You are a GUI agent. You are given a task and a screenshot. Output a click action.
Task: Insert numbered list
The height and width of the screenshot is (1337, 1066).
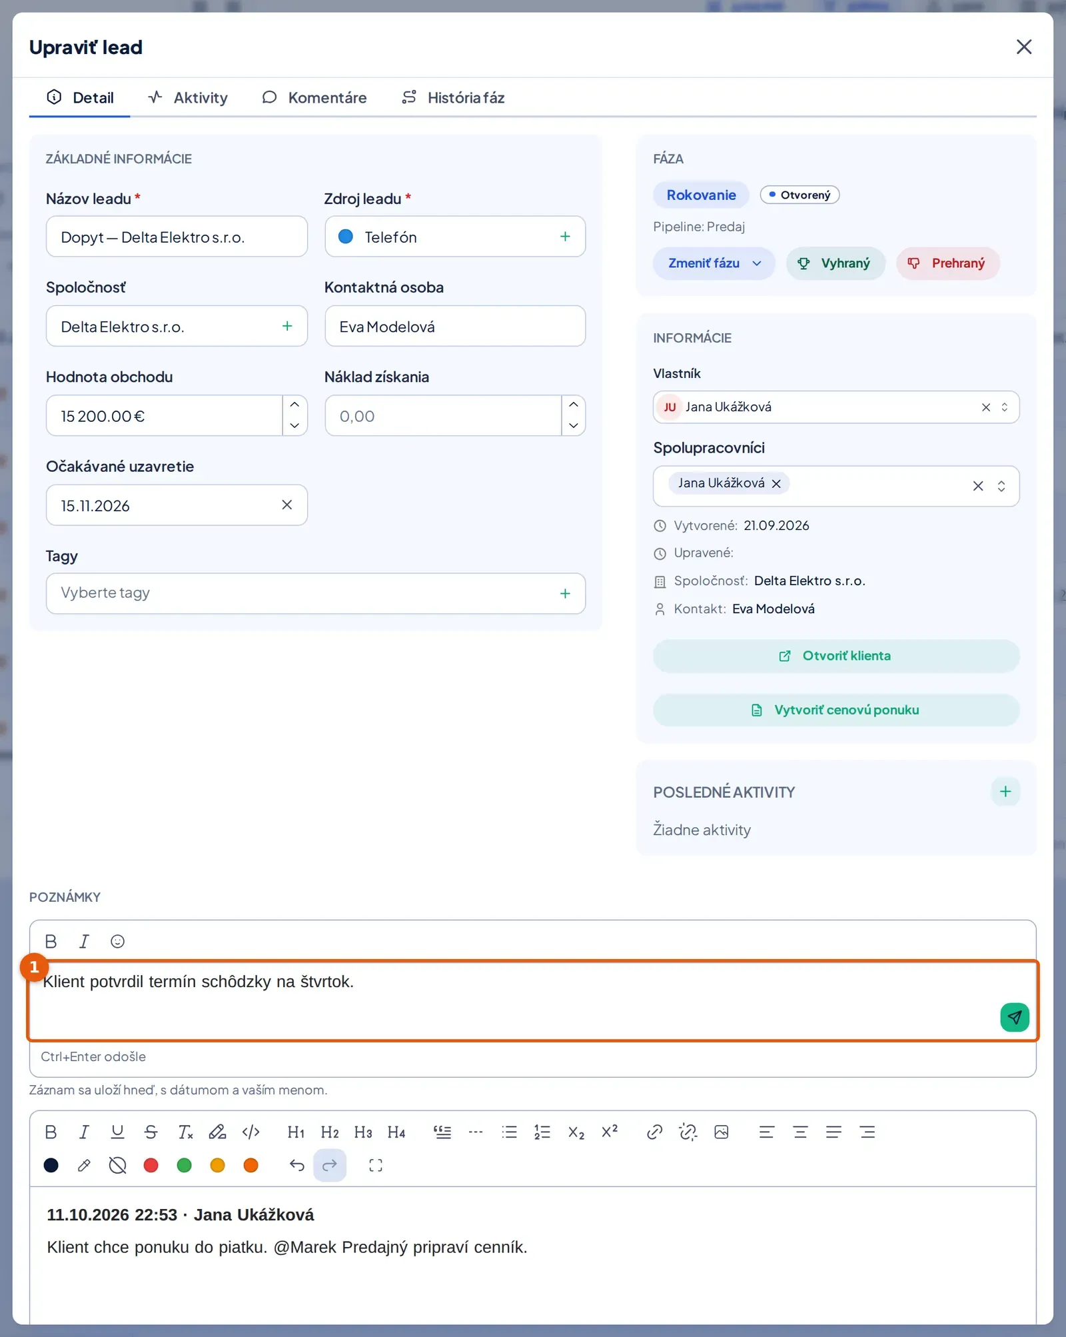(542, 1132)
